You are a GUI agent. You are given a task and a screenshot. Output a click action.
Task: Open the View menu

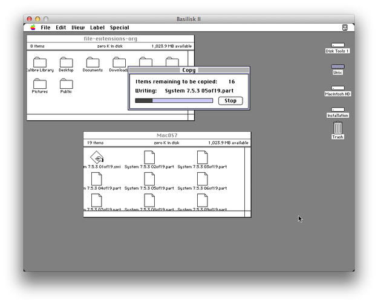click(x=78, y=27)
